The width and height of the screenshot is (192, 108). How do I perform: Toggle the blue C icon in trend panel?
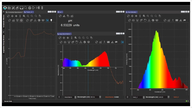click(x=47, y=20)
